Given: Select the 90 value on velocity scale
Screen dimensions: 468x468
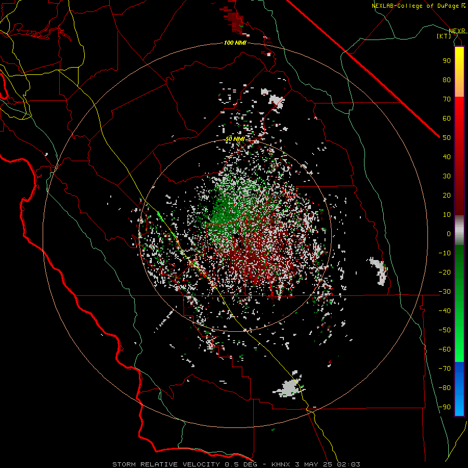Looking at the screenshot, I should [x=447, y=61].
